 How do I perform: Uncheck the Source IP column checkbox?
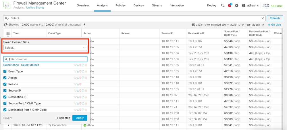5,91
